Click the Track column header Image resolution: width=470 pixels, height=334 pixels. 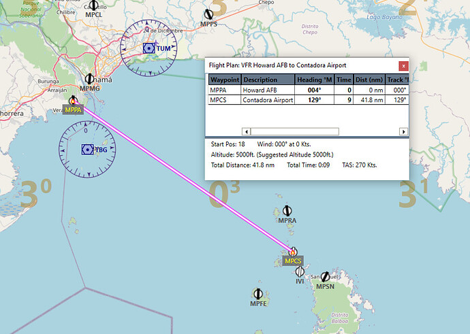click(x=397, y=80)
